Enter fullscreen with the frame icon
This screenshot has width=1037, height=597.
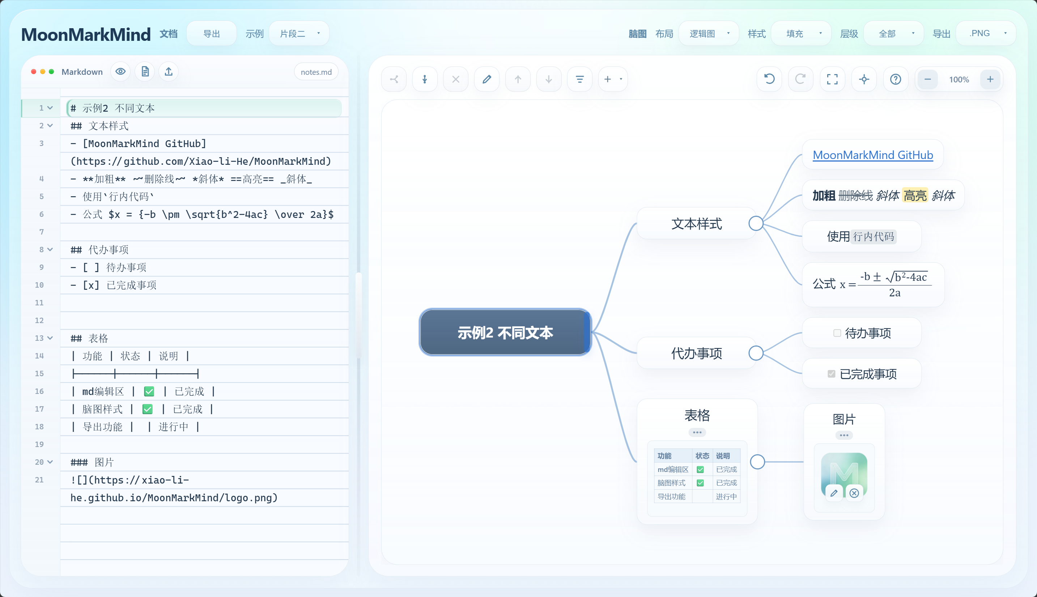point(832,79)
